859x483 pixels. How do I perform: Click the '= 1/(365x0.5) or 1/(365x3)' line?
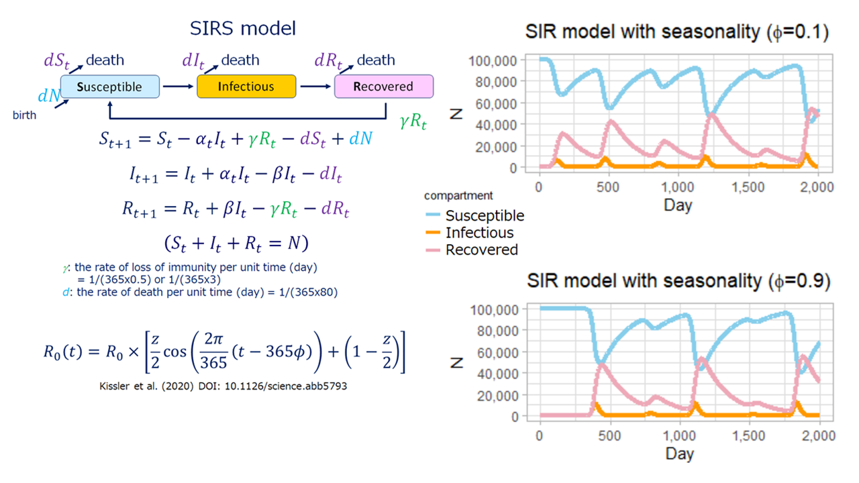[x=149, y=278]
